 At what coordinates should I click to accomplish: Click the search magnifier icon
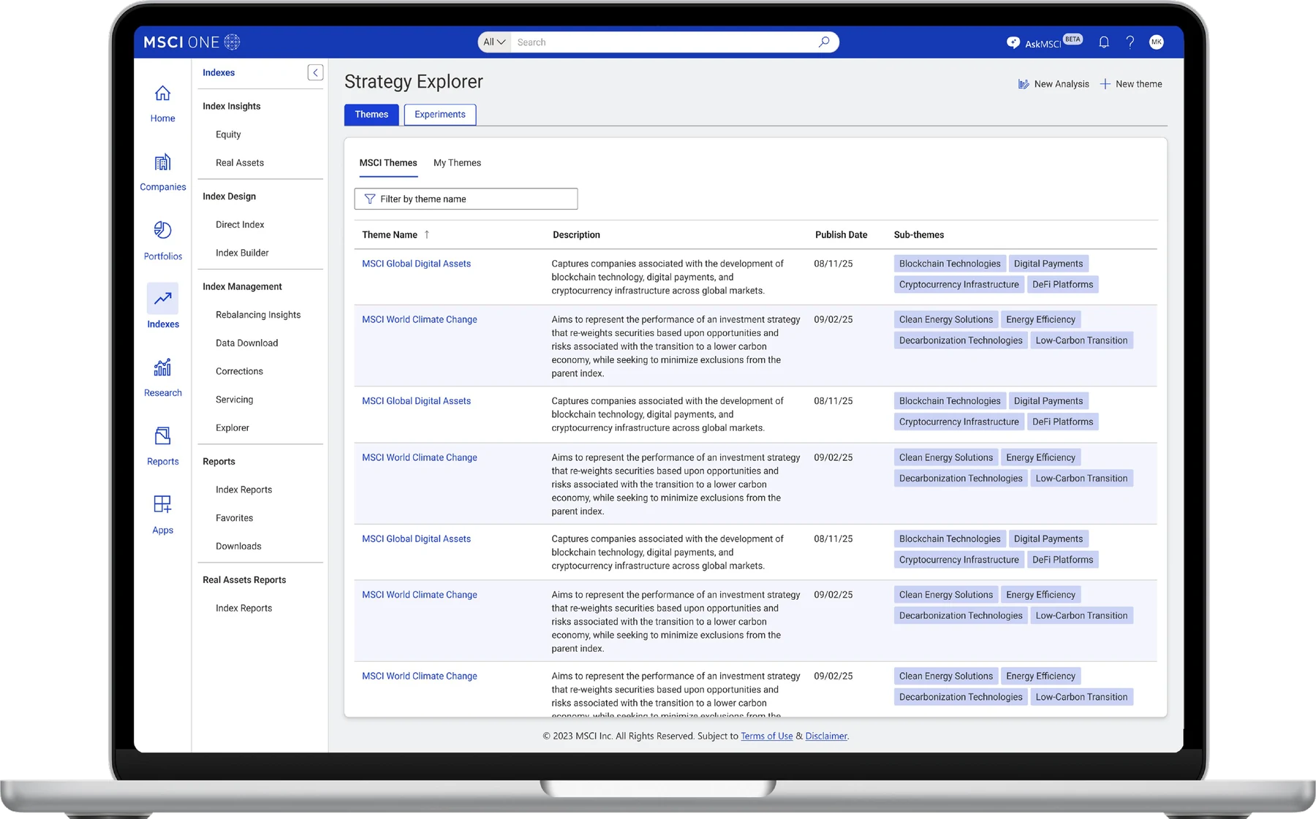(x=824, y=42)
